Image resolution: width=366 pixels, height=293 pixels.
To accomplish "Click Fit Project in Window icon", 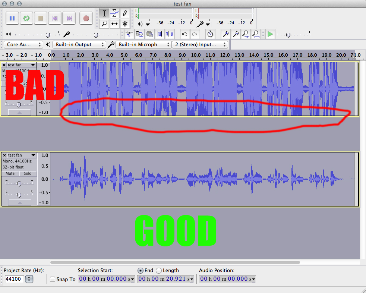I will coord(256,34).
